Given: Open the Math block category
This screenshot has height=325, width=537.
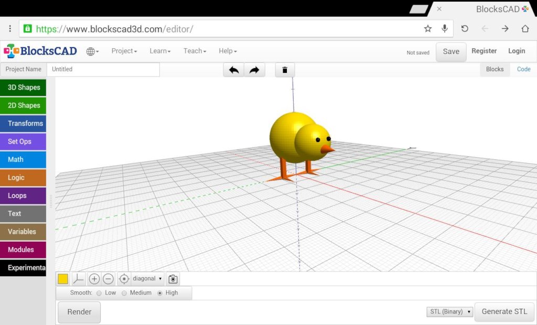Looking at the screenshot, I should coord(23,159).
